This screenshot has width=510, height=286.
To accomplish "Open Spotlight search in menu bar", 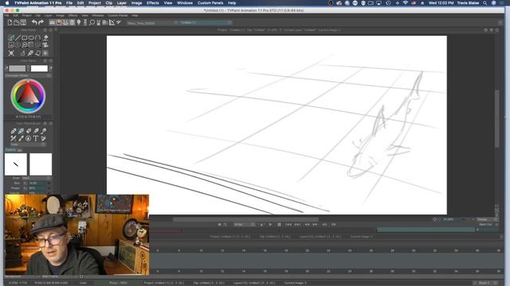I will click(485, 3).
